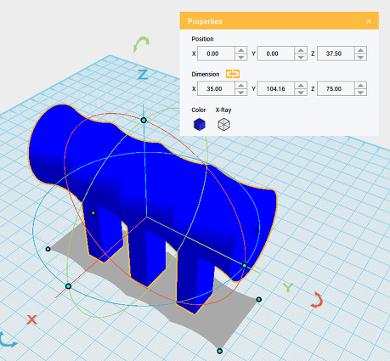The height and width of the screenshot is (361, 390).
Task: Select the top Z-axis gizmo handle
Action: (144, 120)
